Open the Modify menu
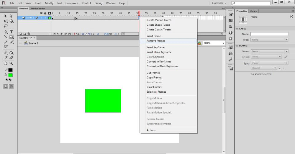 click(49, 3)
